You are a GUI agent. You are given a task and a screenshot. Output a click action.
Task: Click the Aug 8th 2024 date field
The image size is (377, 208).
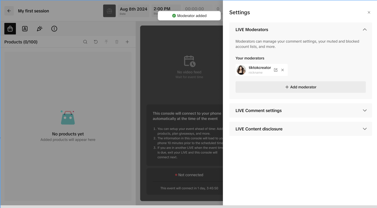pyautogui.click(x=134, y=11)
